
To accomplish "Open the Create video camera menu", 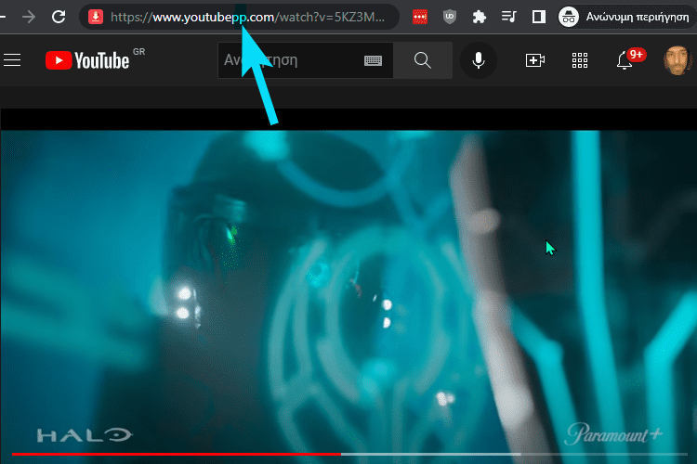I will point(534,60).
